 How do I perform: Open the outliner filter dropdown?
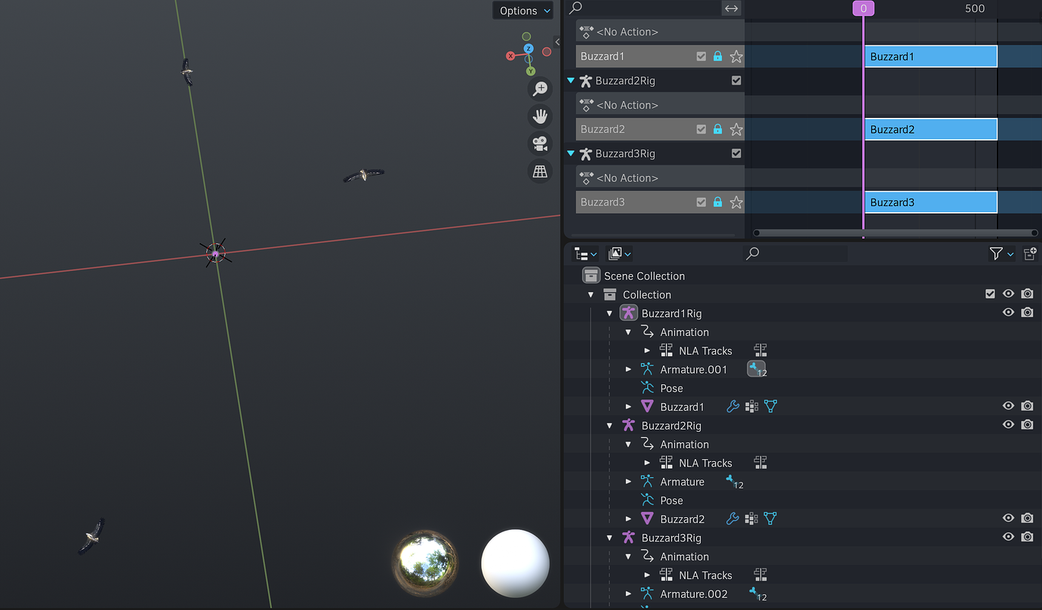pyautogui.click(x=1001, y=254)
